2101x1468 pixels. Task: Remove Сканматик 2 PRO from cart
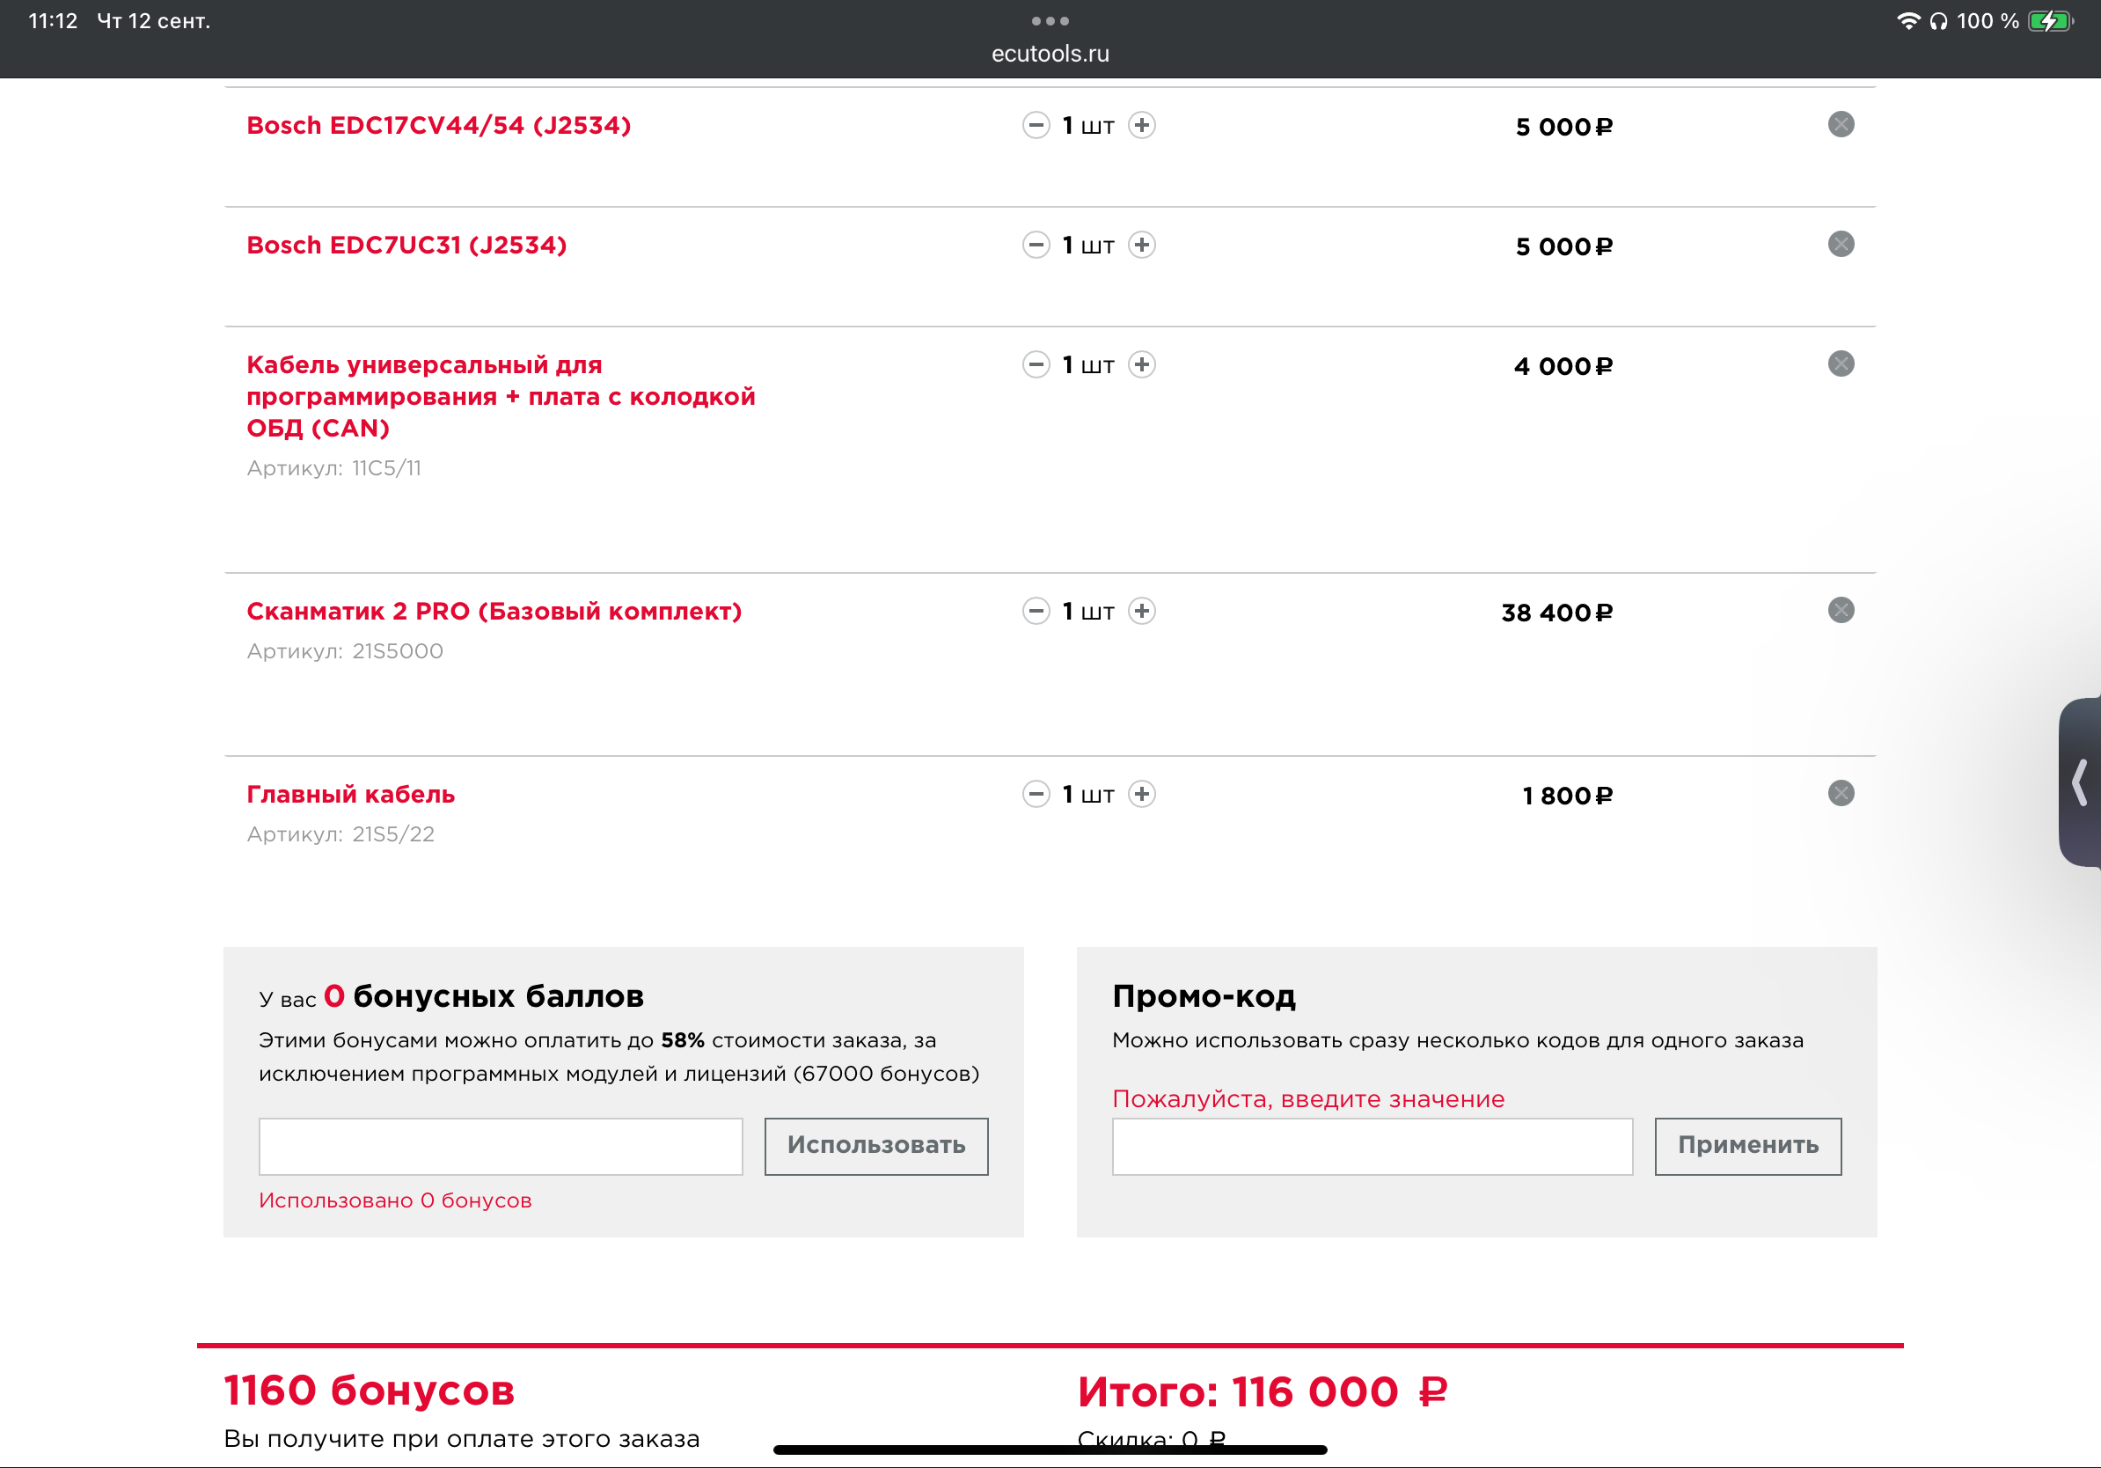[1841, 611]
